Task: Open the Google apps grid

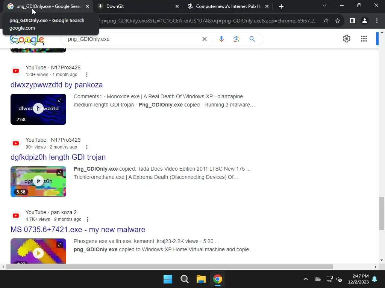Action: coord(364,39)
